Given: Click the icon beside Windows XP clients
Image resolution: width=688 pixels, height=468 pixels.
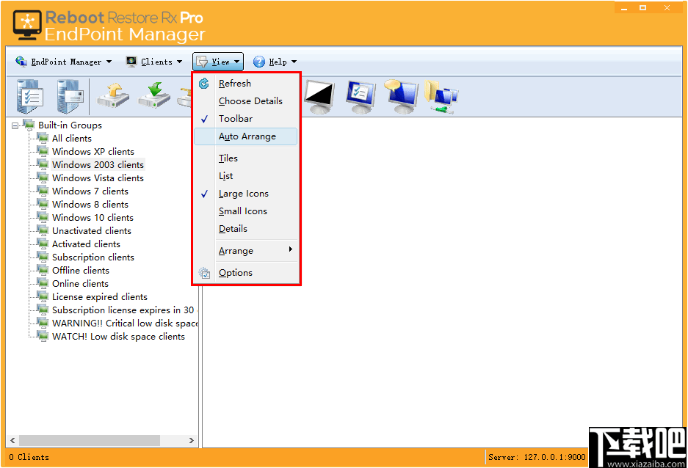Looking at the screenshot, I should tap(43, 151).
